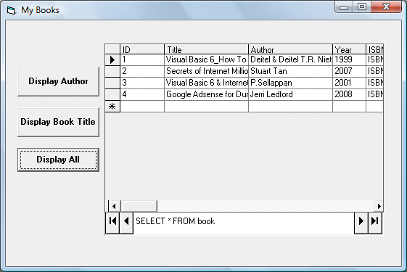
Task: Select the Stuart Tan author cell
Action: click(x=290, y=71)
